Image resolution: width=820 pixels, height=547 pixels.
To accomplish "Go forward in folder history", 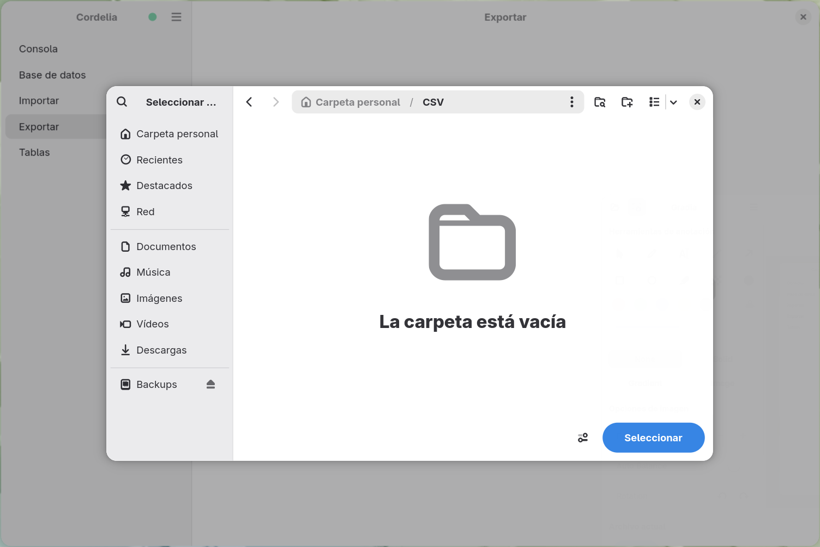I will click(x=276, y=102).
